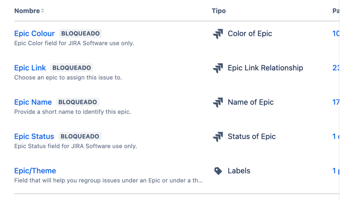Click the BLOQUEADO badge next to Epic Name
The height and width of the screenshot is (201, 340).
point(78,102)
